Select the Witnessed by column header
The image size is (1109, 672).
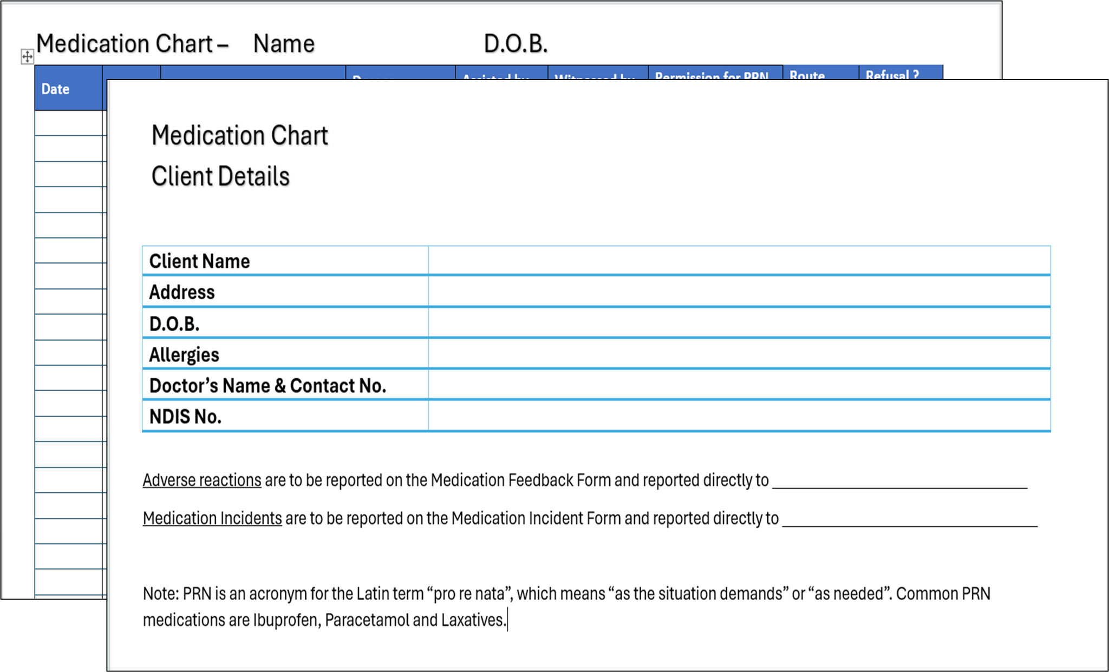[595, 77]
